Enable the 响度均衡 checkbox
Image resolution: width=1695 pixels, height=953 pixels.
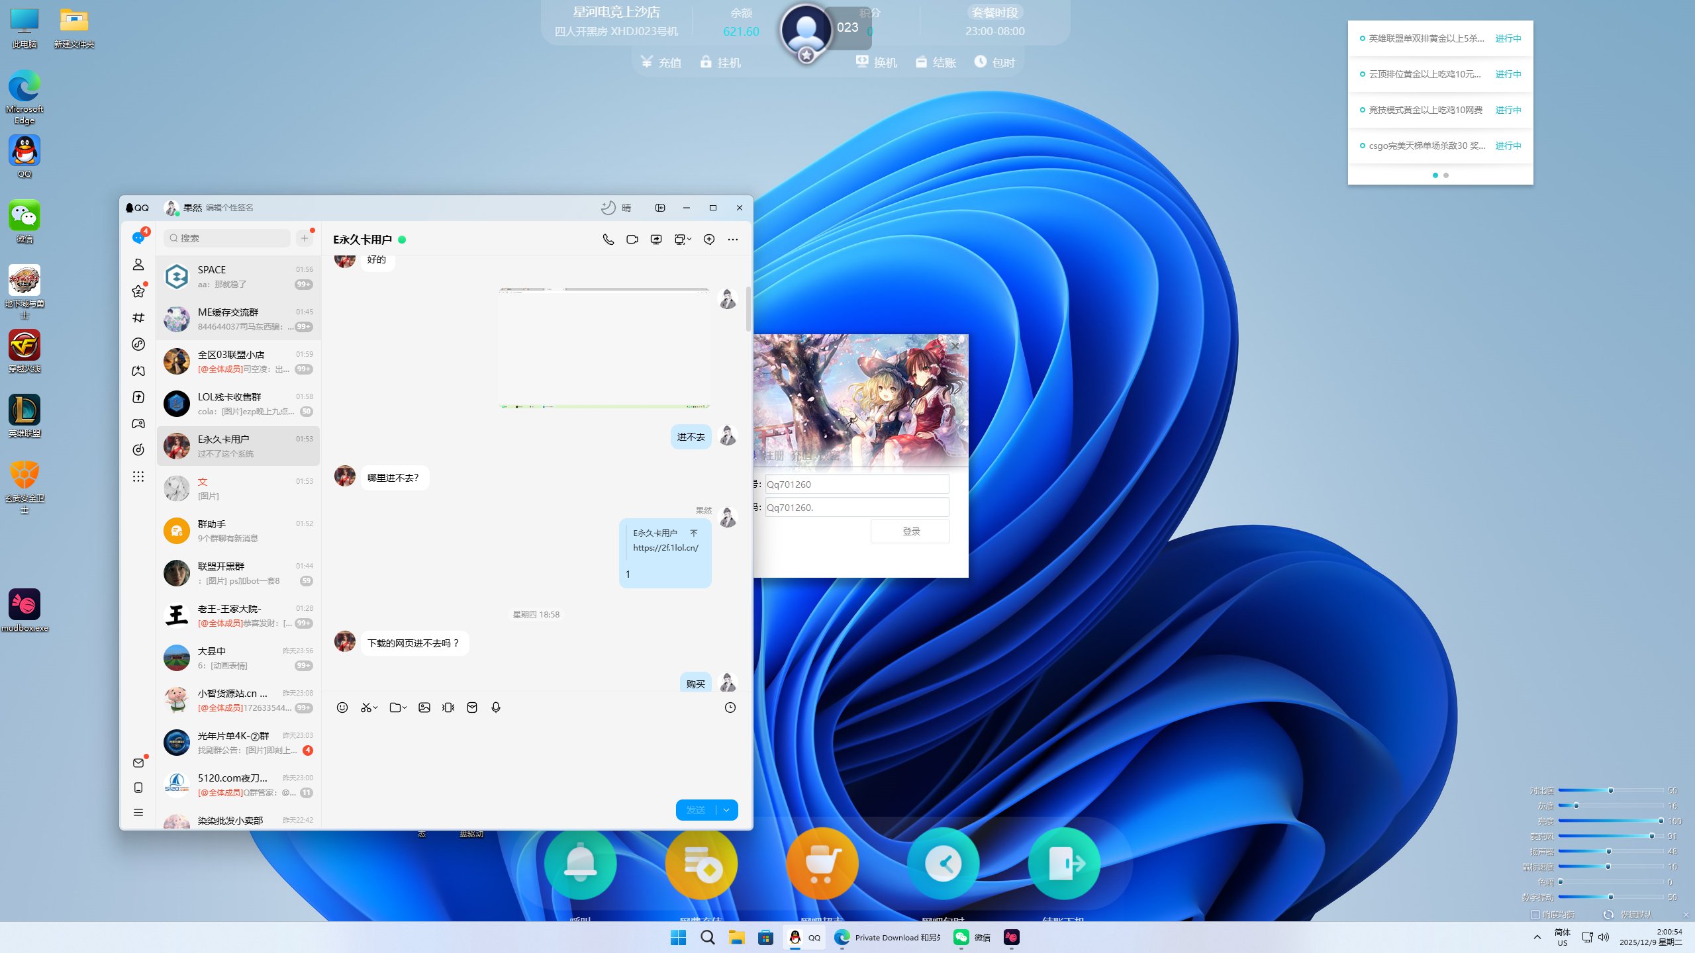pos(1535,915)
